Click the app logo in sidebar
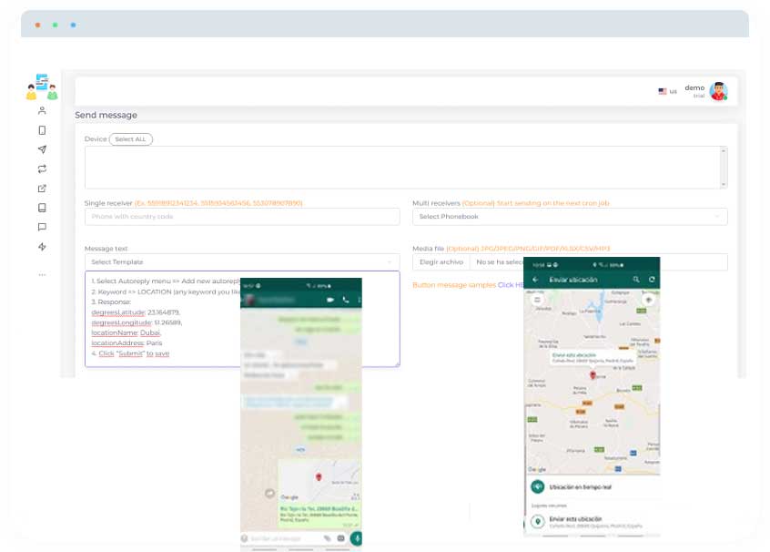This screenshot has height=552, width=770. 42,87
